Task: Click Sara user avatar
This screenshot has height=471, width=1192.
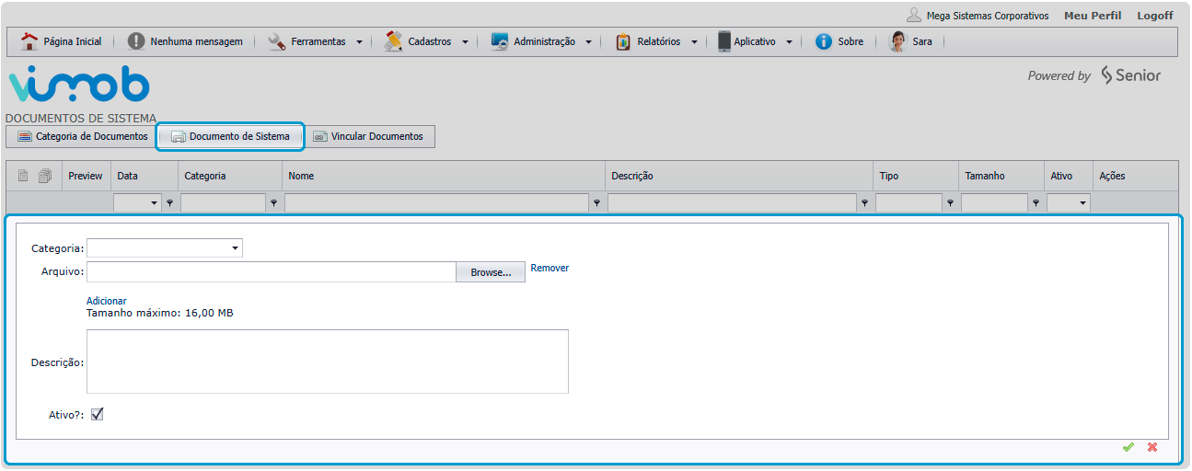Action: point(897,41)
